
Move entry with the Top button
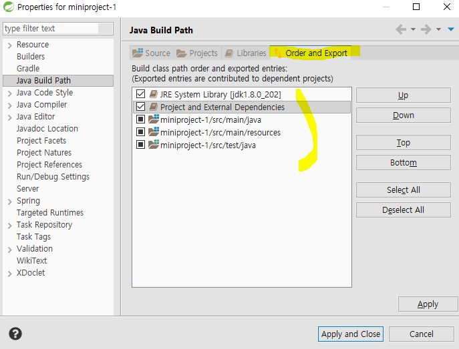403,143
